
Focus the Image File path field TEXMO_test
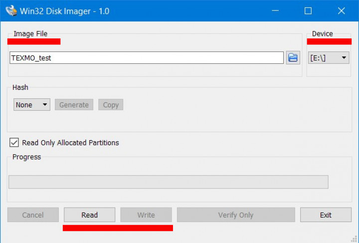(x=147, y=58)
